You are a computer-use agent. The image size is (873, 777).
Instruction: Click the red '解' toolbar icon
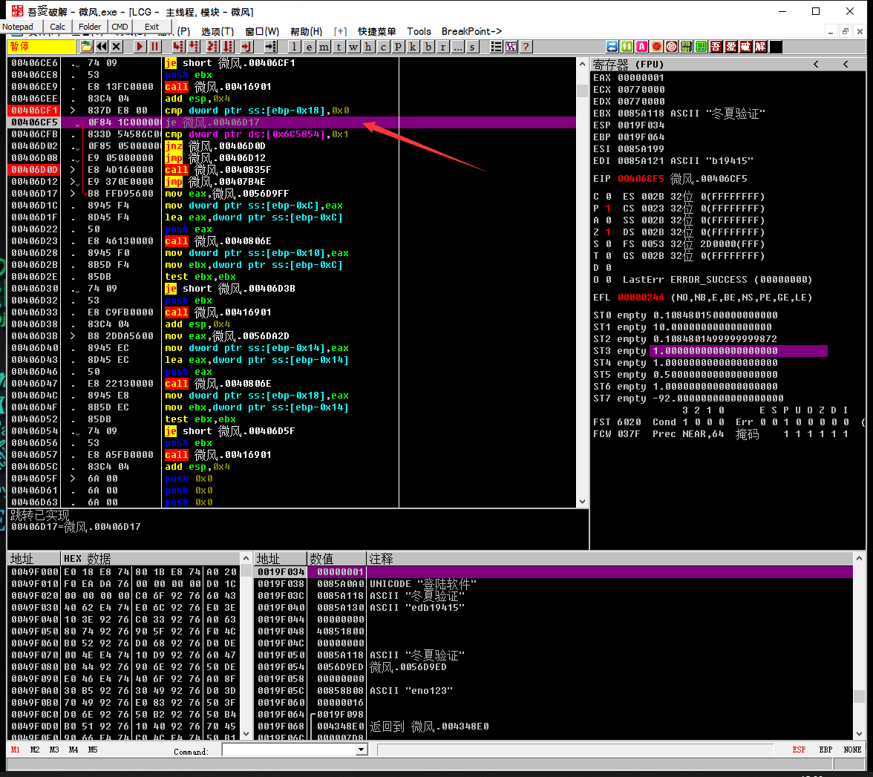tap(760, 47)
